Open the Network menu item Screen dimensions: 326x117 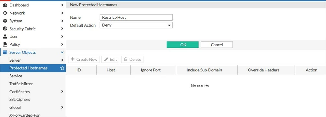(x=33, y=13)
